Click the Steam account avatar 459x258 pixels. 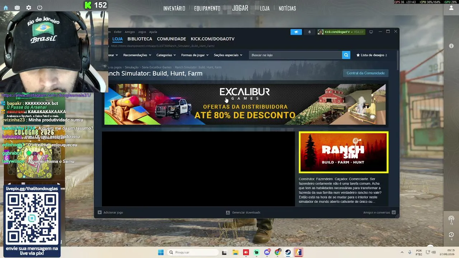[320, 32]
